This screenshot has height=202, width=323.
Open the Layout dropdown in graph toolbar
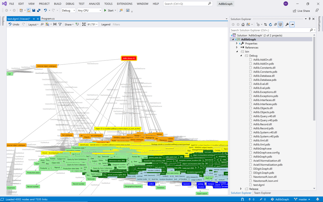click(33, 24)
